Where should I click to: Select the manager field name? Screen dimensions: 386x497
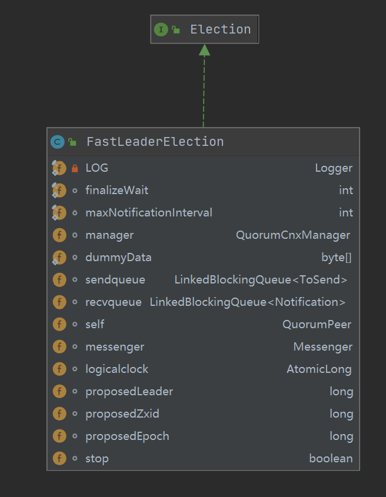[x=109, y=235]
